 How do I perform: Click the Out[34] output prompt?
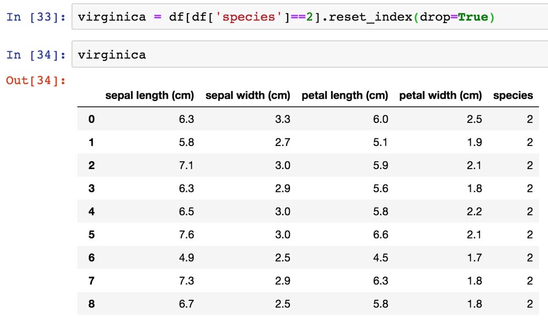[36, 81]
